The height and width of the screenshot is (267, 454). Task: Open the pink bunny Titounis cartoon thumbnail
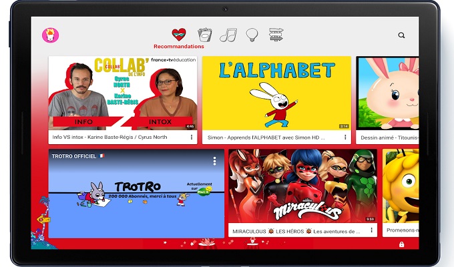(387, 93)
